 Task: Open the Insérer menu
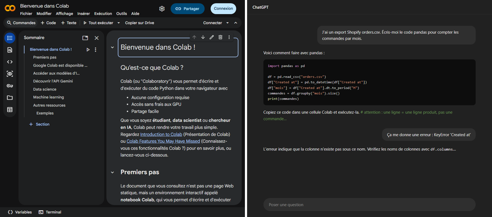(x=84, y=14)
